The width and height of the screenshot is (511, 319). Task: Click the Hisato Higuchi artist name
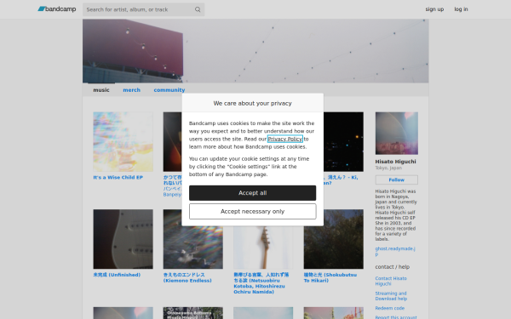pos(395,162)
